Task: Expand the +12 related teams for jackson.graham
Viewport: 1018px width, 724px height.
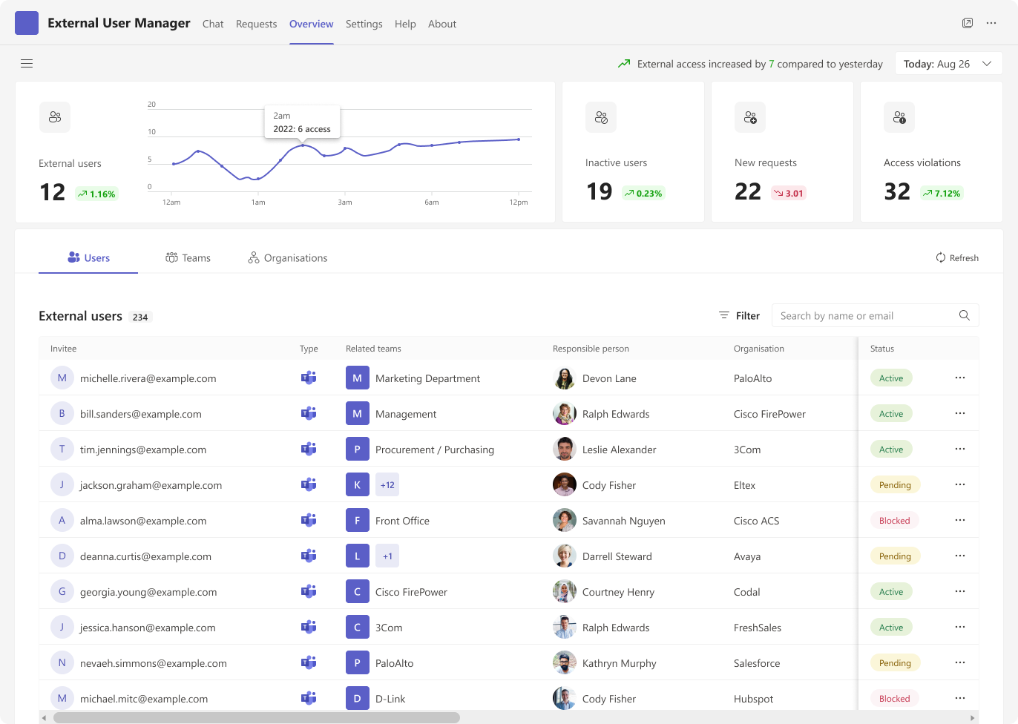Action: pos(387,485)
